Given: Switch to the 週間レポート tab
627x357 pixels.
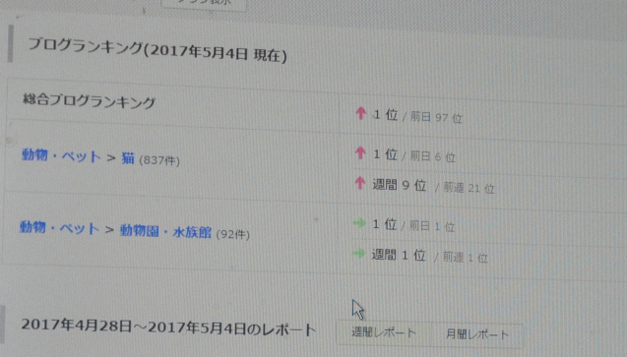Looking at the screenshot, I should pyautogui.click(x=384, y=332).
